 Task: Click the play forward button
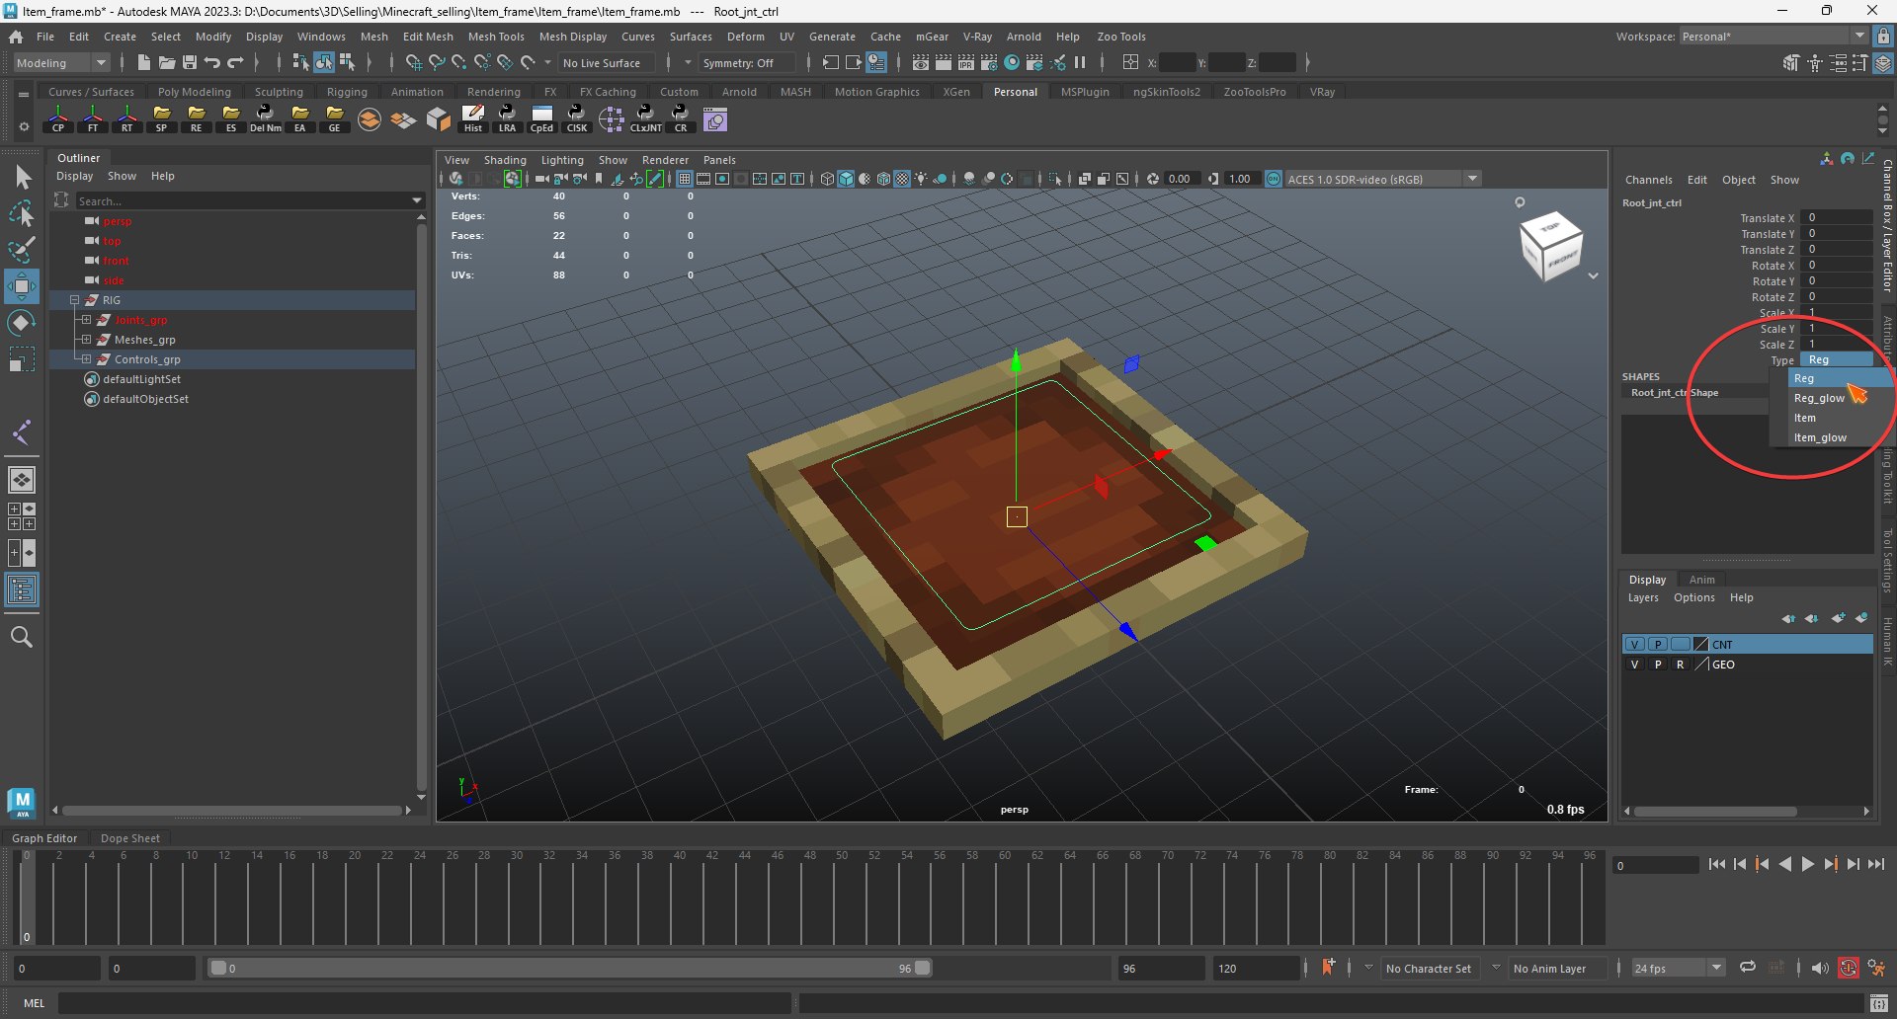[x=1807, y=864]
